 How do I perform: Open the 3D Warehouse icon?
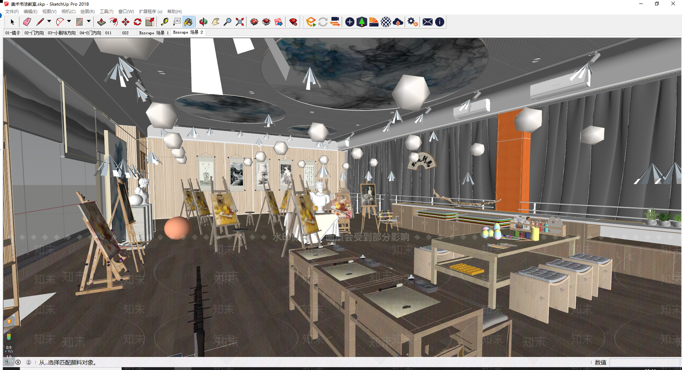point(254,22)
